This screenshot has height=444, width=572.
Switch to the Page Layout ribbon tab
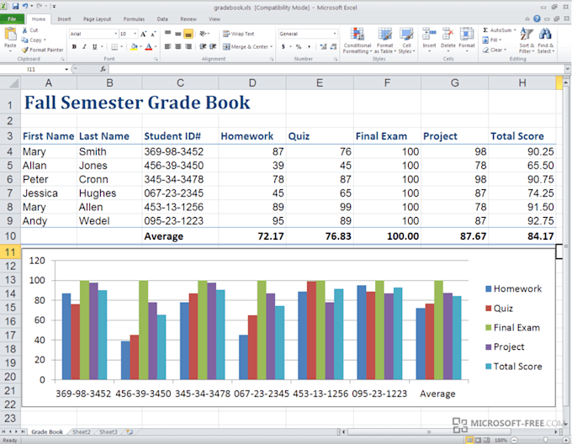(x=96, y=18)
